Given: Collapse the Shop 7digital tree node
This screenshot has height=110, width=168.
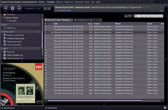Looking at the screenshot, I should 2,18.
